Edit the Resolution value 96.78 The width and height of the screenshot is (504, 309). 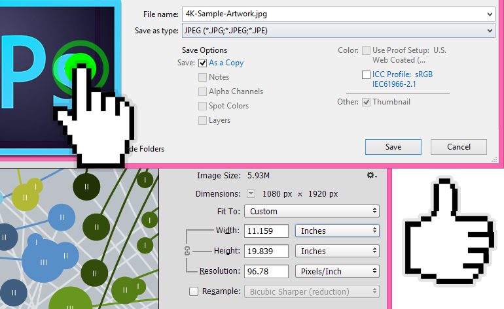click(266, 272)
